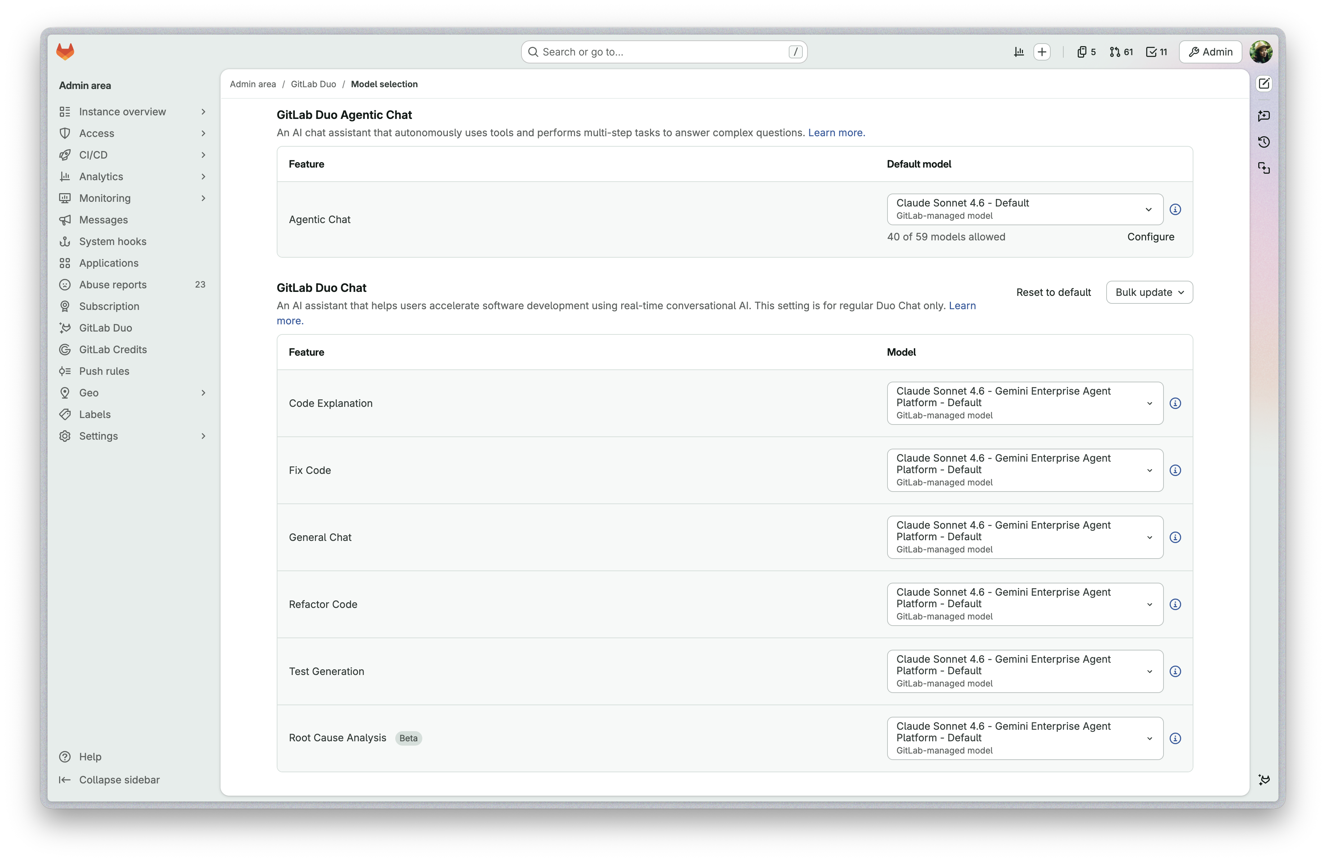Expand the CI/CD sidebar section
This screenshot has height=862, width=1326.
133,155
